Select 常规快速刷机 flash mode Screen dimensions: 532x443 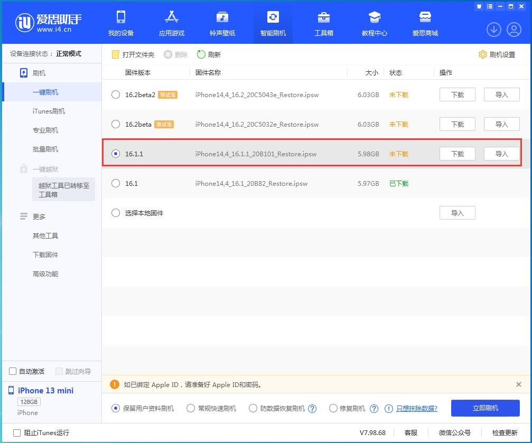point(191,408)
